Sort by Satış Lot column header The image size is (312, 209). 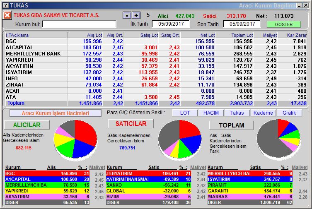141,35
